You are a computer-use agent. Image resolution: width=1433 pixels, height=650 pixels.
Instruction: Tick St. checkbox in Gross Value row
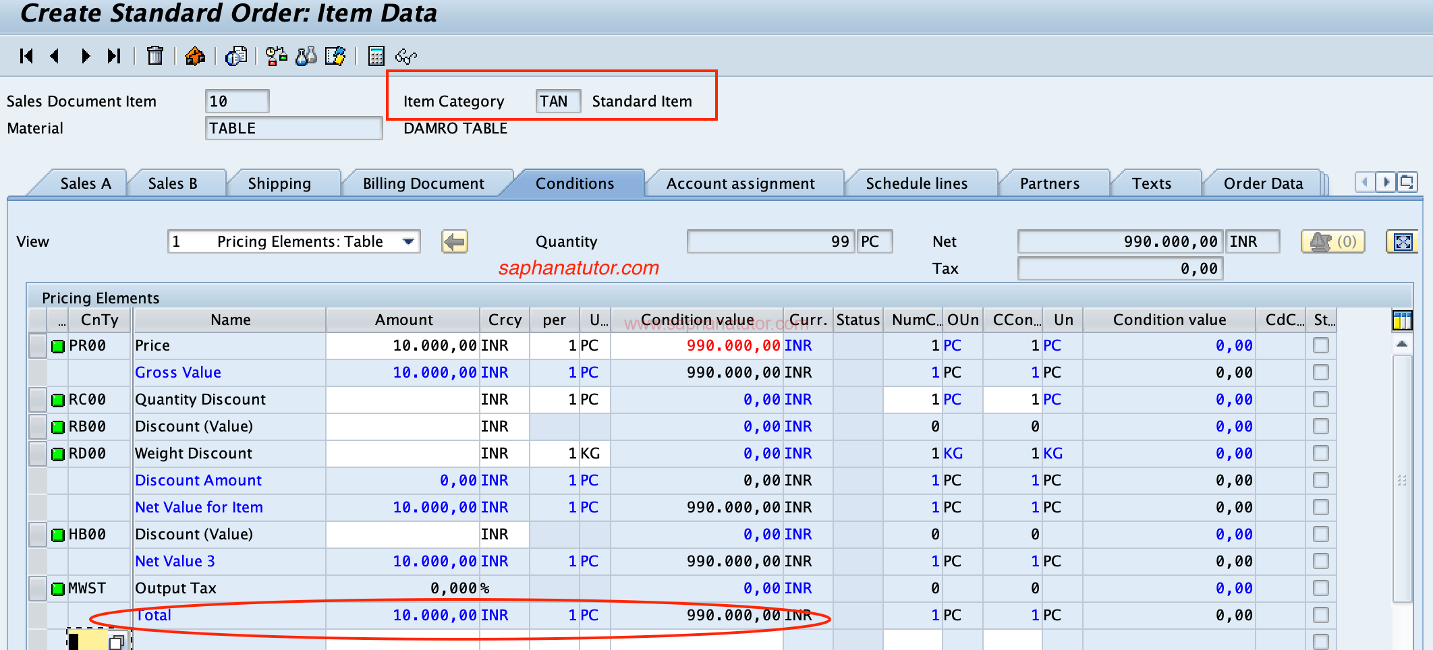tap(1321, 372)
